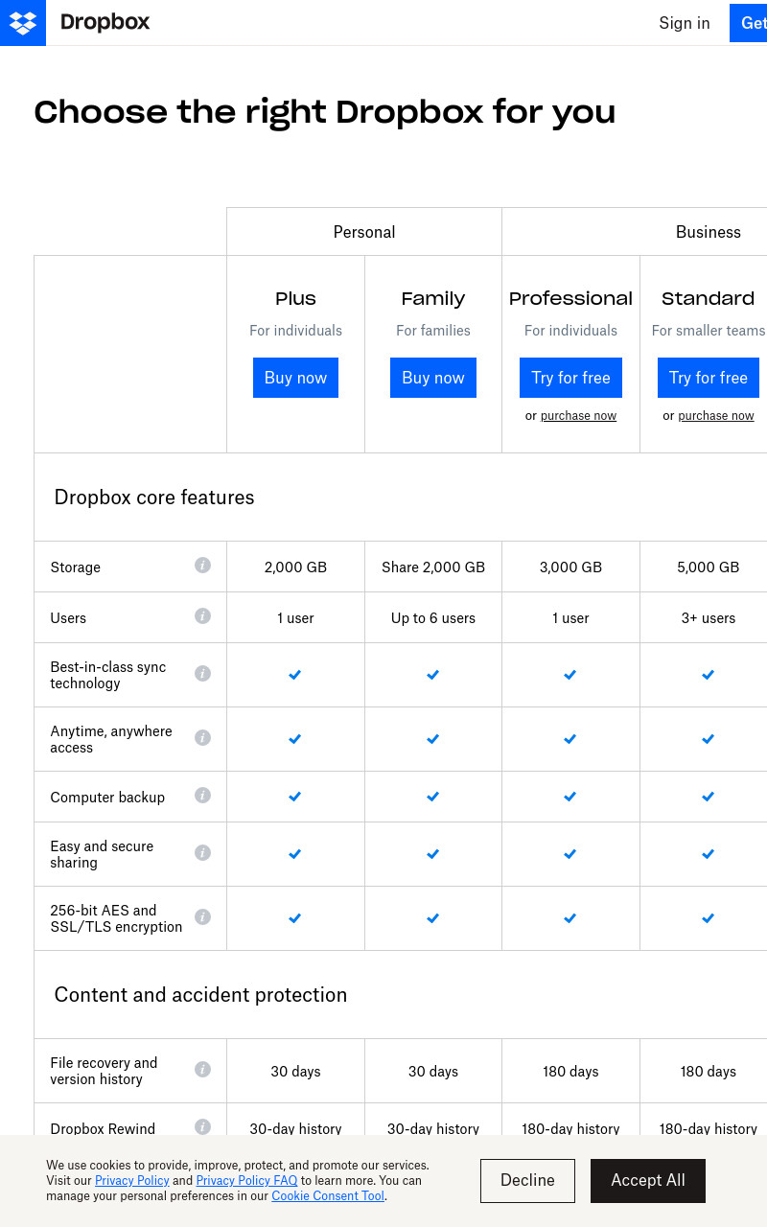Try Professional plan for free
Viewport: 767px width, 1227px height.
tap(571, 378)
